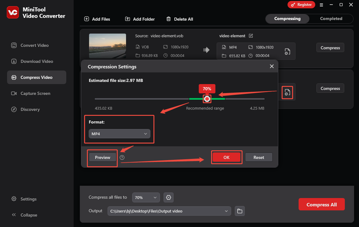The height and width of the screenshot is (227, 359).
Task: Click the 435.02 KB minimum size label
Action: coord(104,108)
